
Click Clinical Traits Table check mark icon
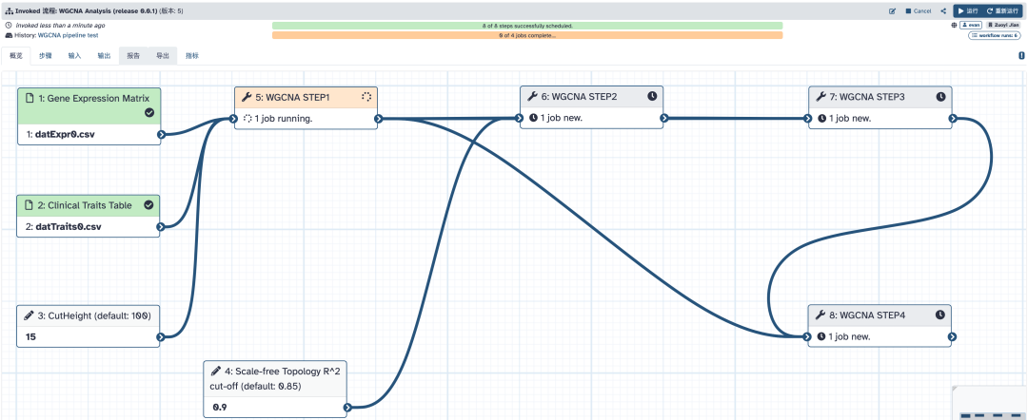click(148, 205)
